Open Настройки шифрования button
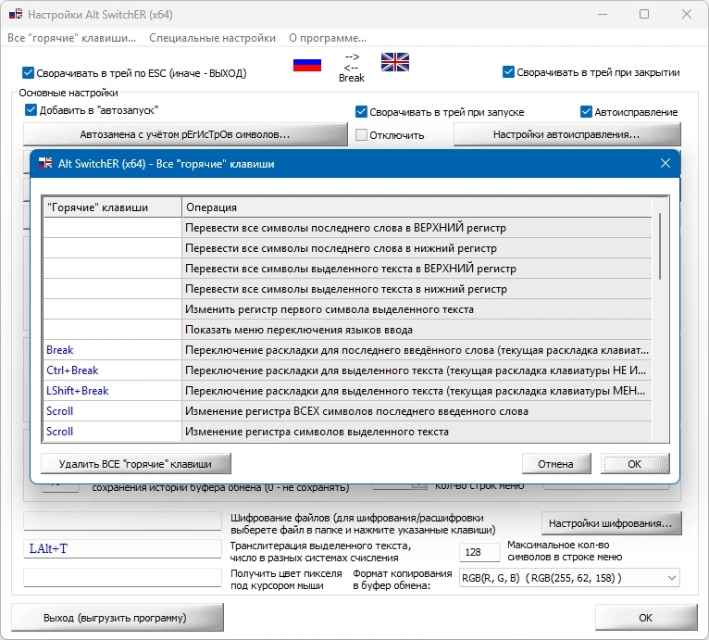 611,523
